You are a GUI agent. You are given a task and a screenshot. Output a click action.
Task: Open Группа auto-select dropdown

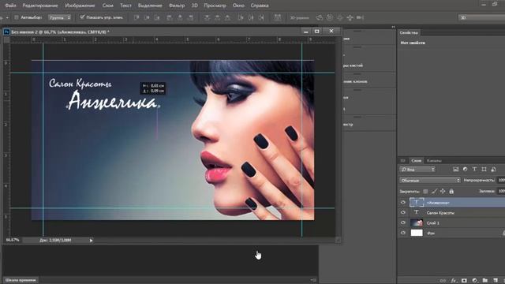[x=60, y=17]
